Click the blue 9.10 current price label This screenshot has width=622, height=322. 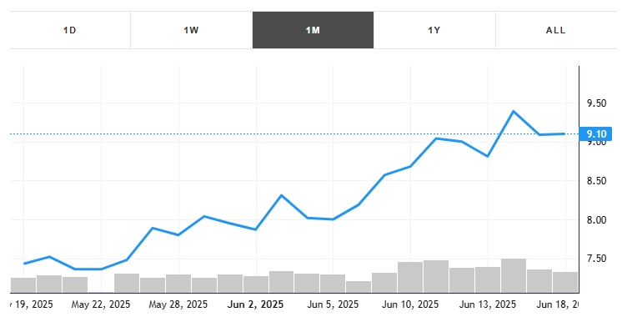596,134
